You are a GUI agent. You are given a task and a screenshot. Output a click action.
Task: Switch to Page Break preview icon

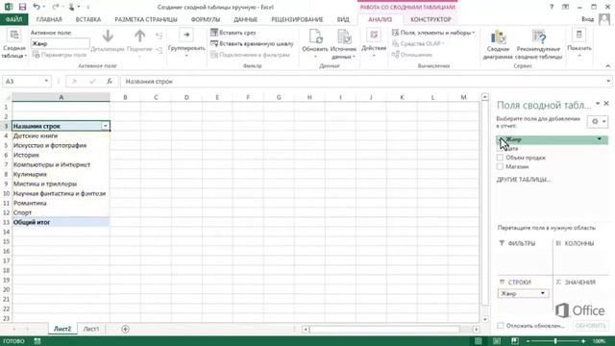(515, 341)
